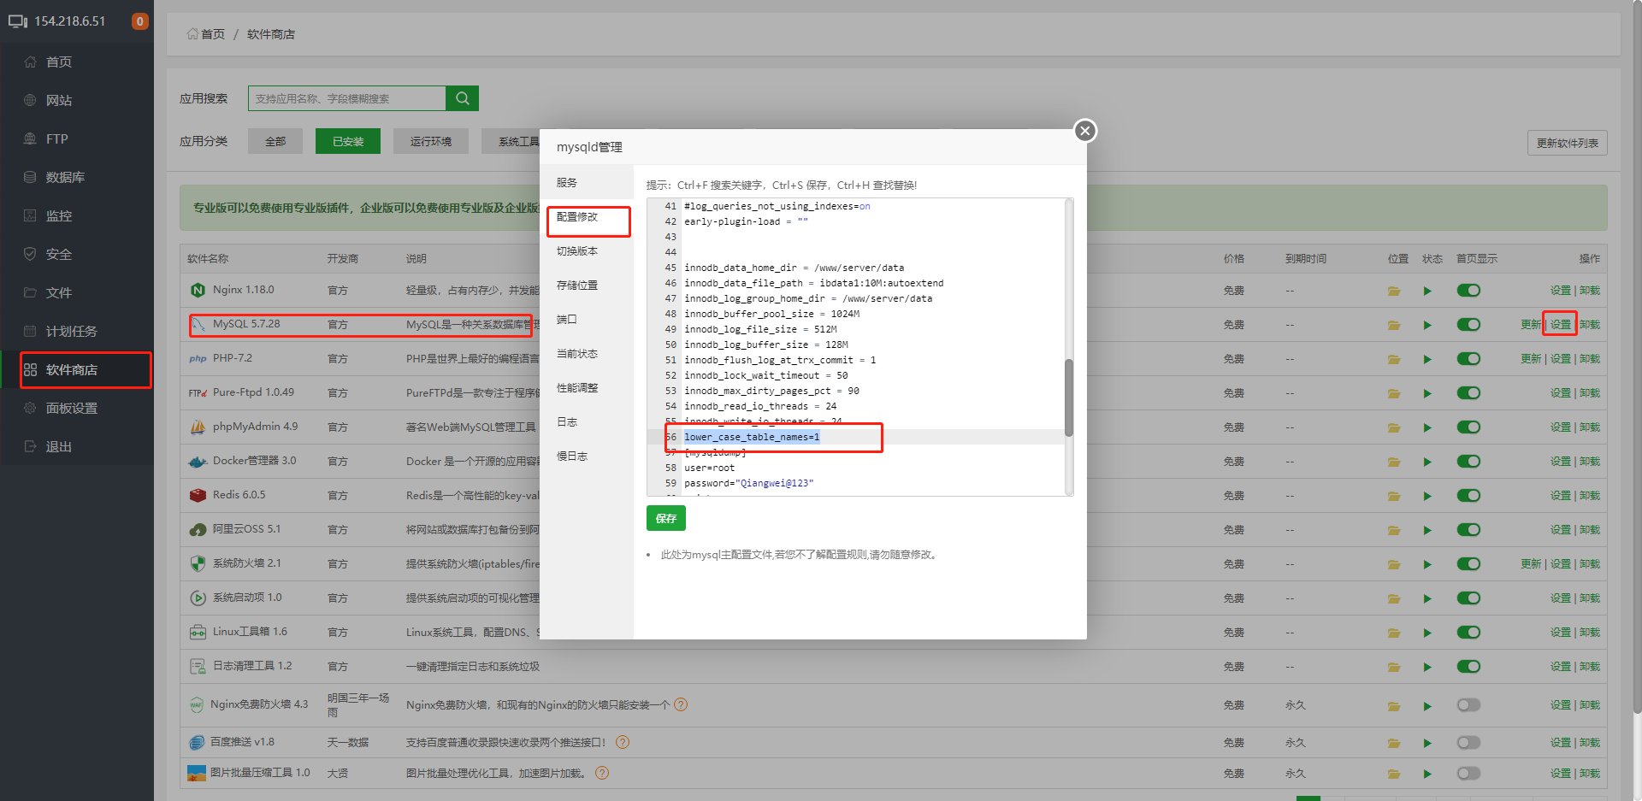This screenshot has width=1642, height=801.
Task: Open 端口 tab in mysqld dialog
Action: point(588,320)
